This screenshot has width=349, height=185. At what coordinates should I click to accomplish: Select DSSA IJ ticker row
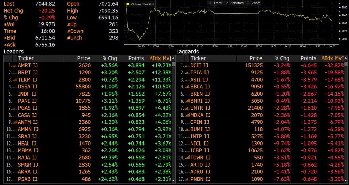[28, 87]
